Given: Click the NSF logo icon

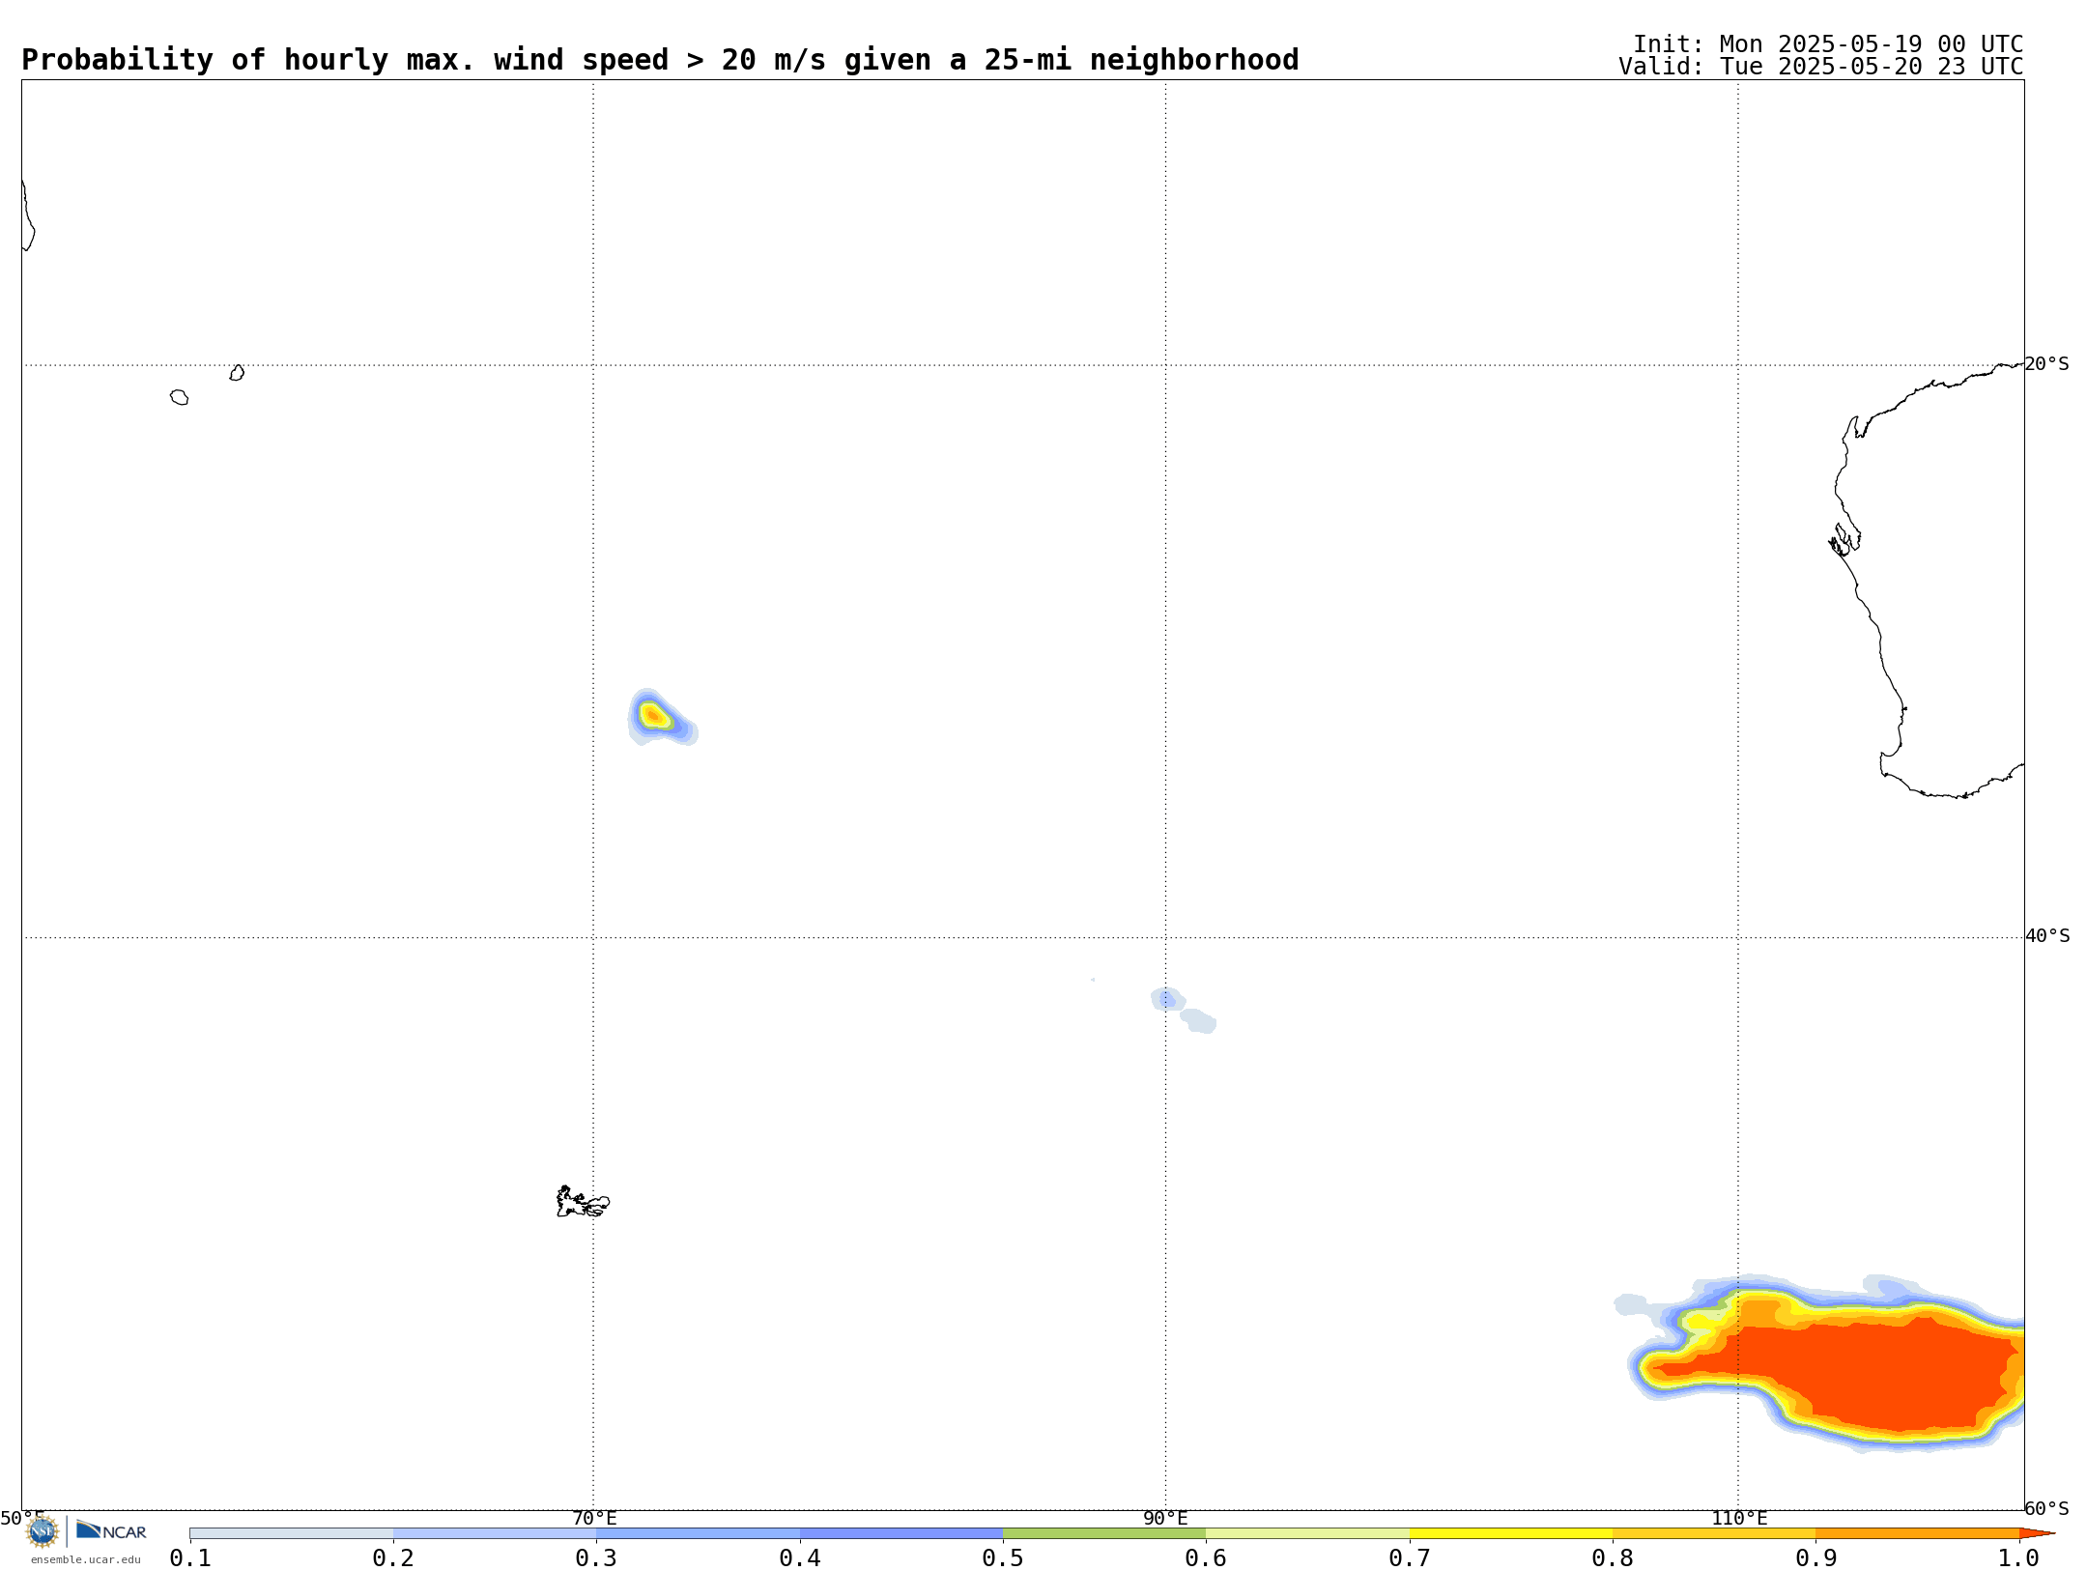Looking at the screenshot, I should (43, 1531).
